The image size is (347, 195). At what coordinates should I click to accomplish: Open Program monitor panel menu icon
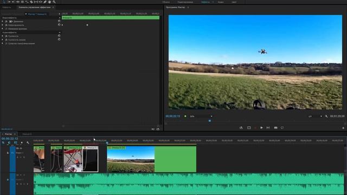pyautogui.click(x=188, y=7)
